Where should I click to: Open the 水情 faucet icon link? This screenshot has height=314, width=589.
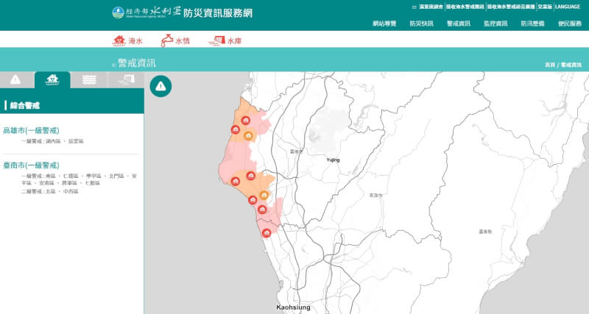(175, 41)
